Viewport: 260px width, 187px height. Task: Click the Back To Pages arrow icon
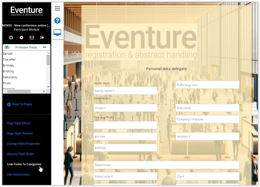coord(9,104)
